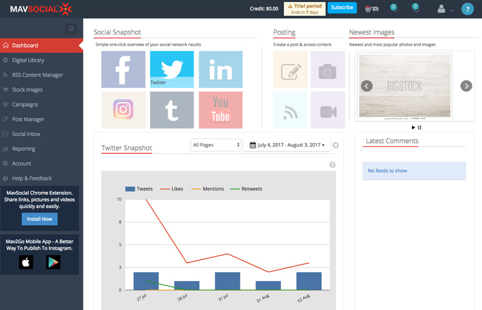The height and width of the screenshot is (310, 482).
Task: Click the 28 Jul Tweets bar
Action: click(x=187, y=286)
